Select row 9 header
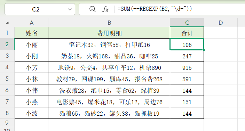This screenshot has width=245, height=131. pyautogui.click(x=7, y=123)
